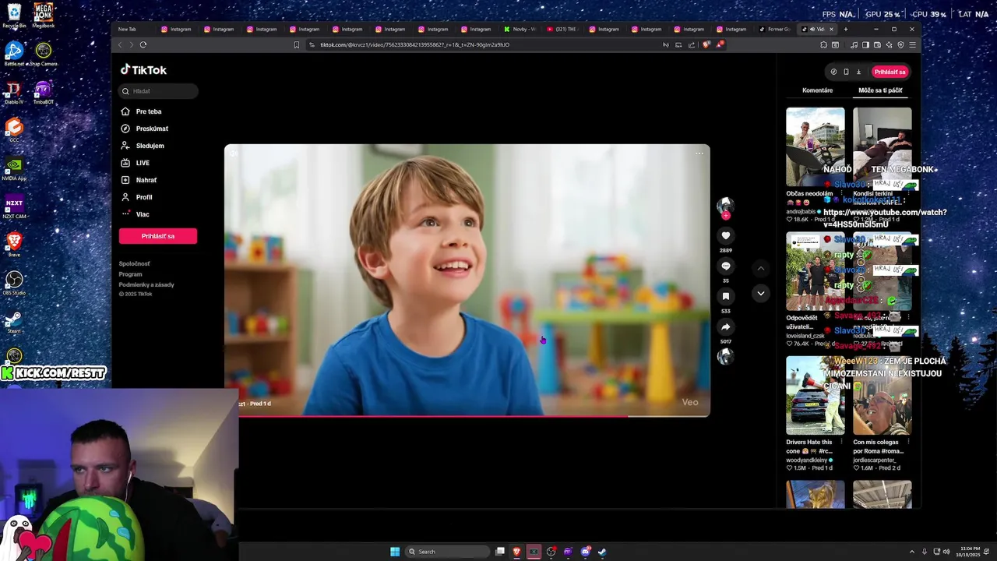The height and width of the screenshot is (561, 997).
Task: Open the Recycle Bin on the desktop
Action: pyautogui.click(x=14, y=16)
